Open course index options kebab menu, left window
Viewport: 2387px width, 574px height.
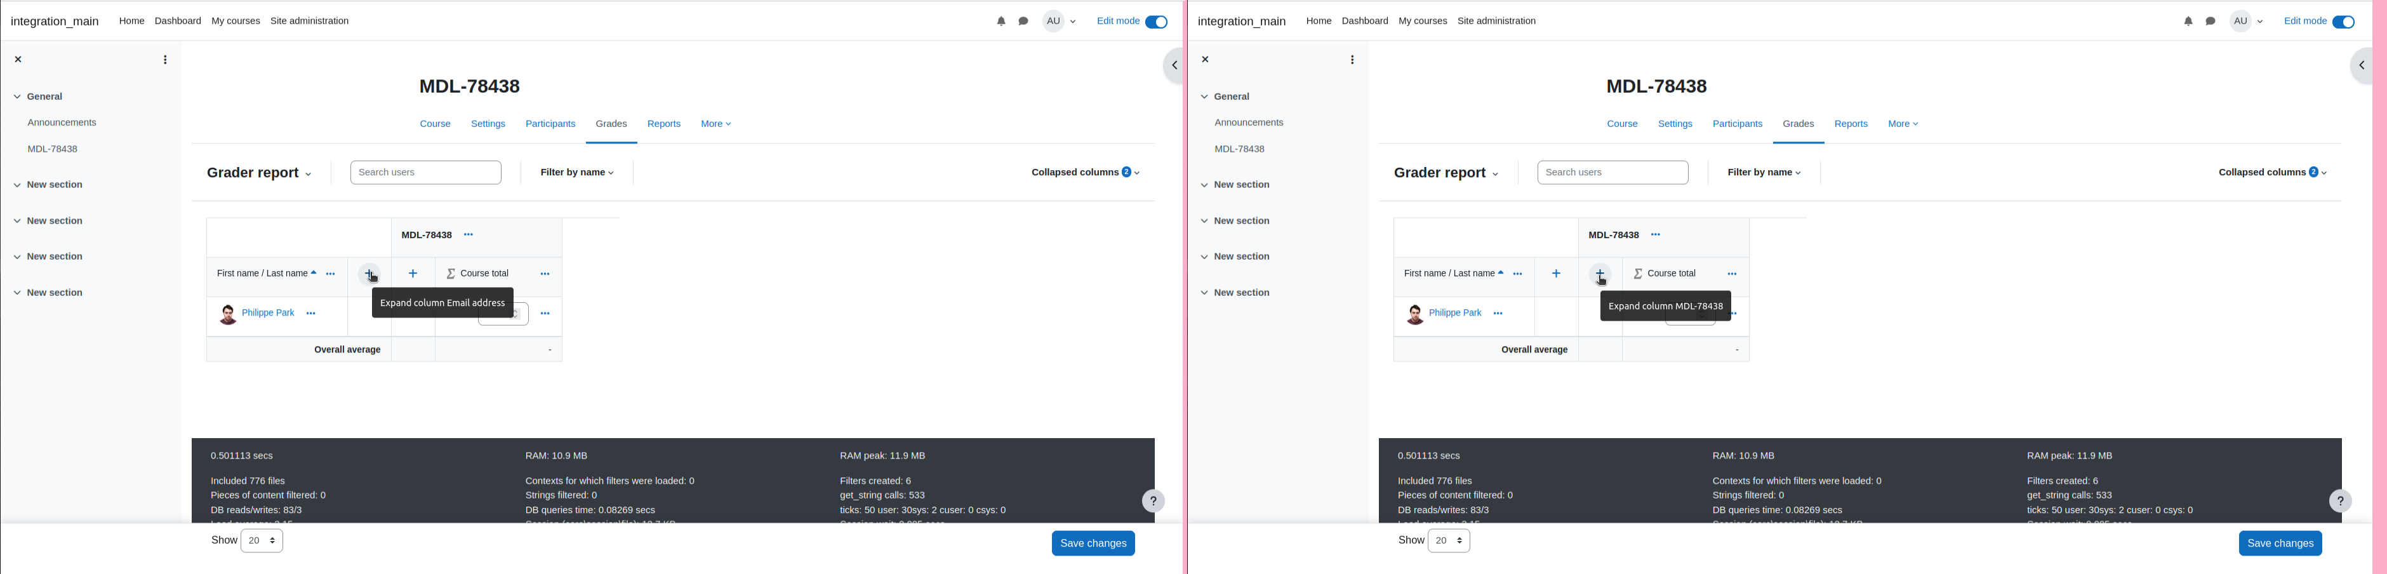[x=165, y=59]
